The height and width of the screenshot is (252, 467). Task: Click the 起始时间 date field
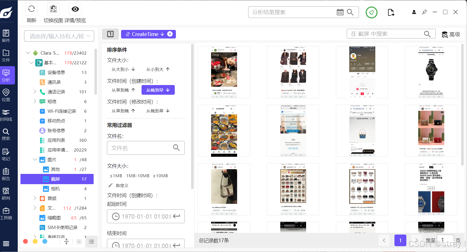tap(146, 216)
